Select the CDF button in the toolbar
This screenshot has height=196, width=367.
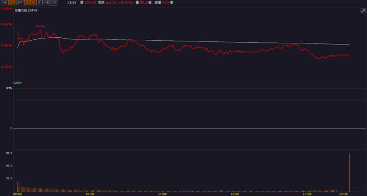pyautogui.click(x=54, y=3)
